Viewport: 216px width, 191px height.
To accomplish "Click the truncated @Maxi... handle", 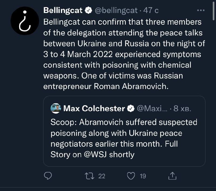I will pyautogui.click(x=153, y=109).
